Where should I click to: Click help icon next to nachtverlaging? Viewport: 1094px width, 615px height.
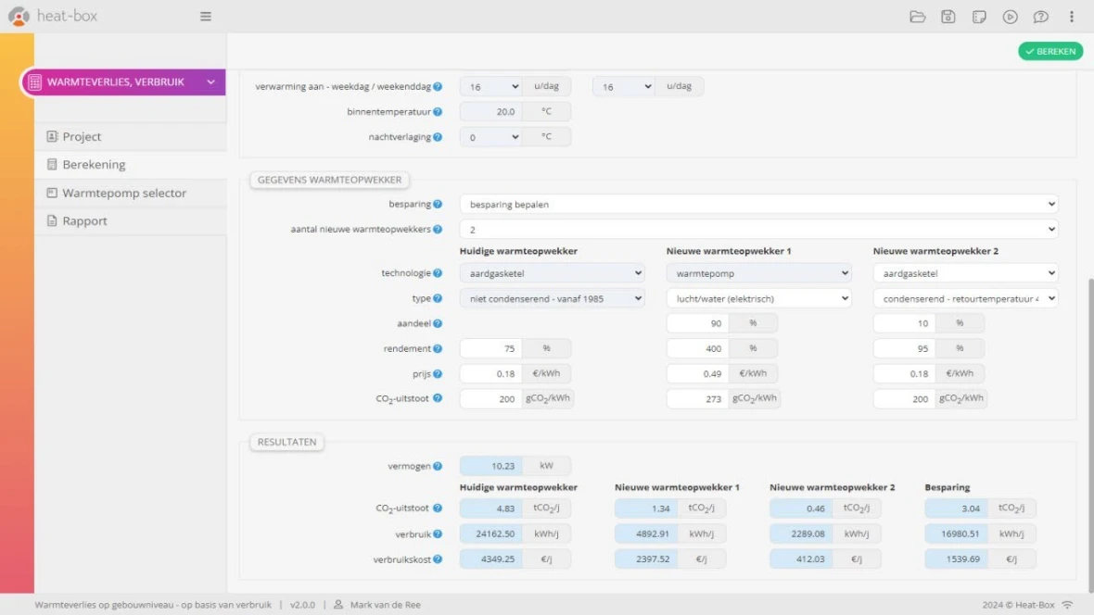click(x=438, y=137)
